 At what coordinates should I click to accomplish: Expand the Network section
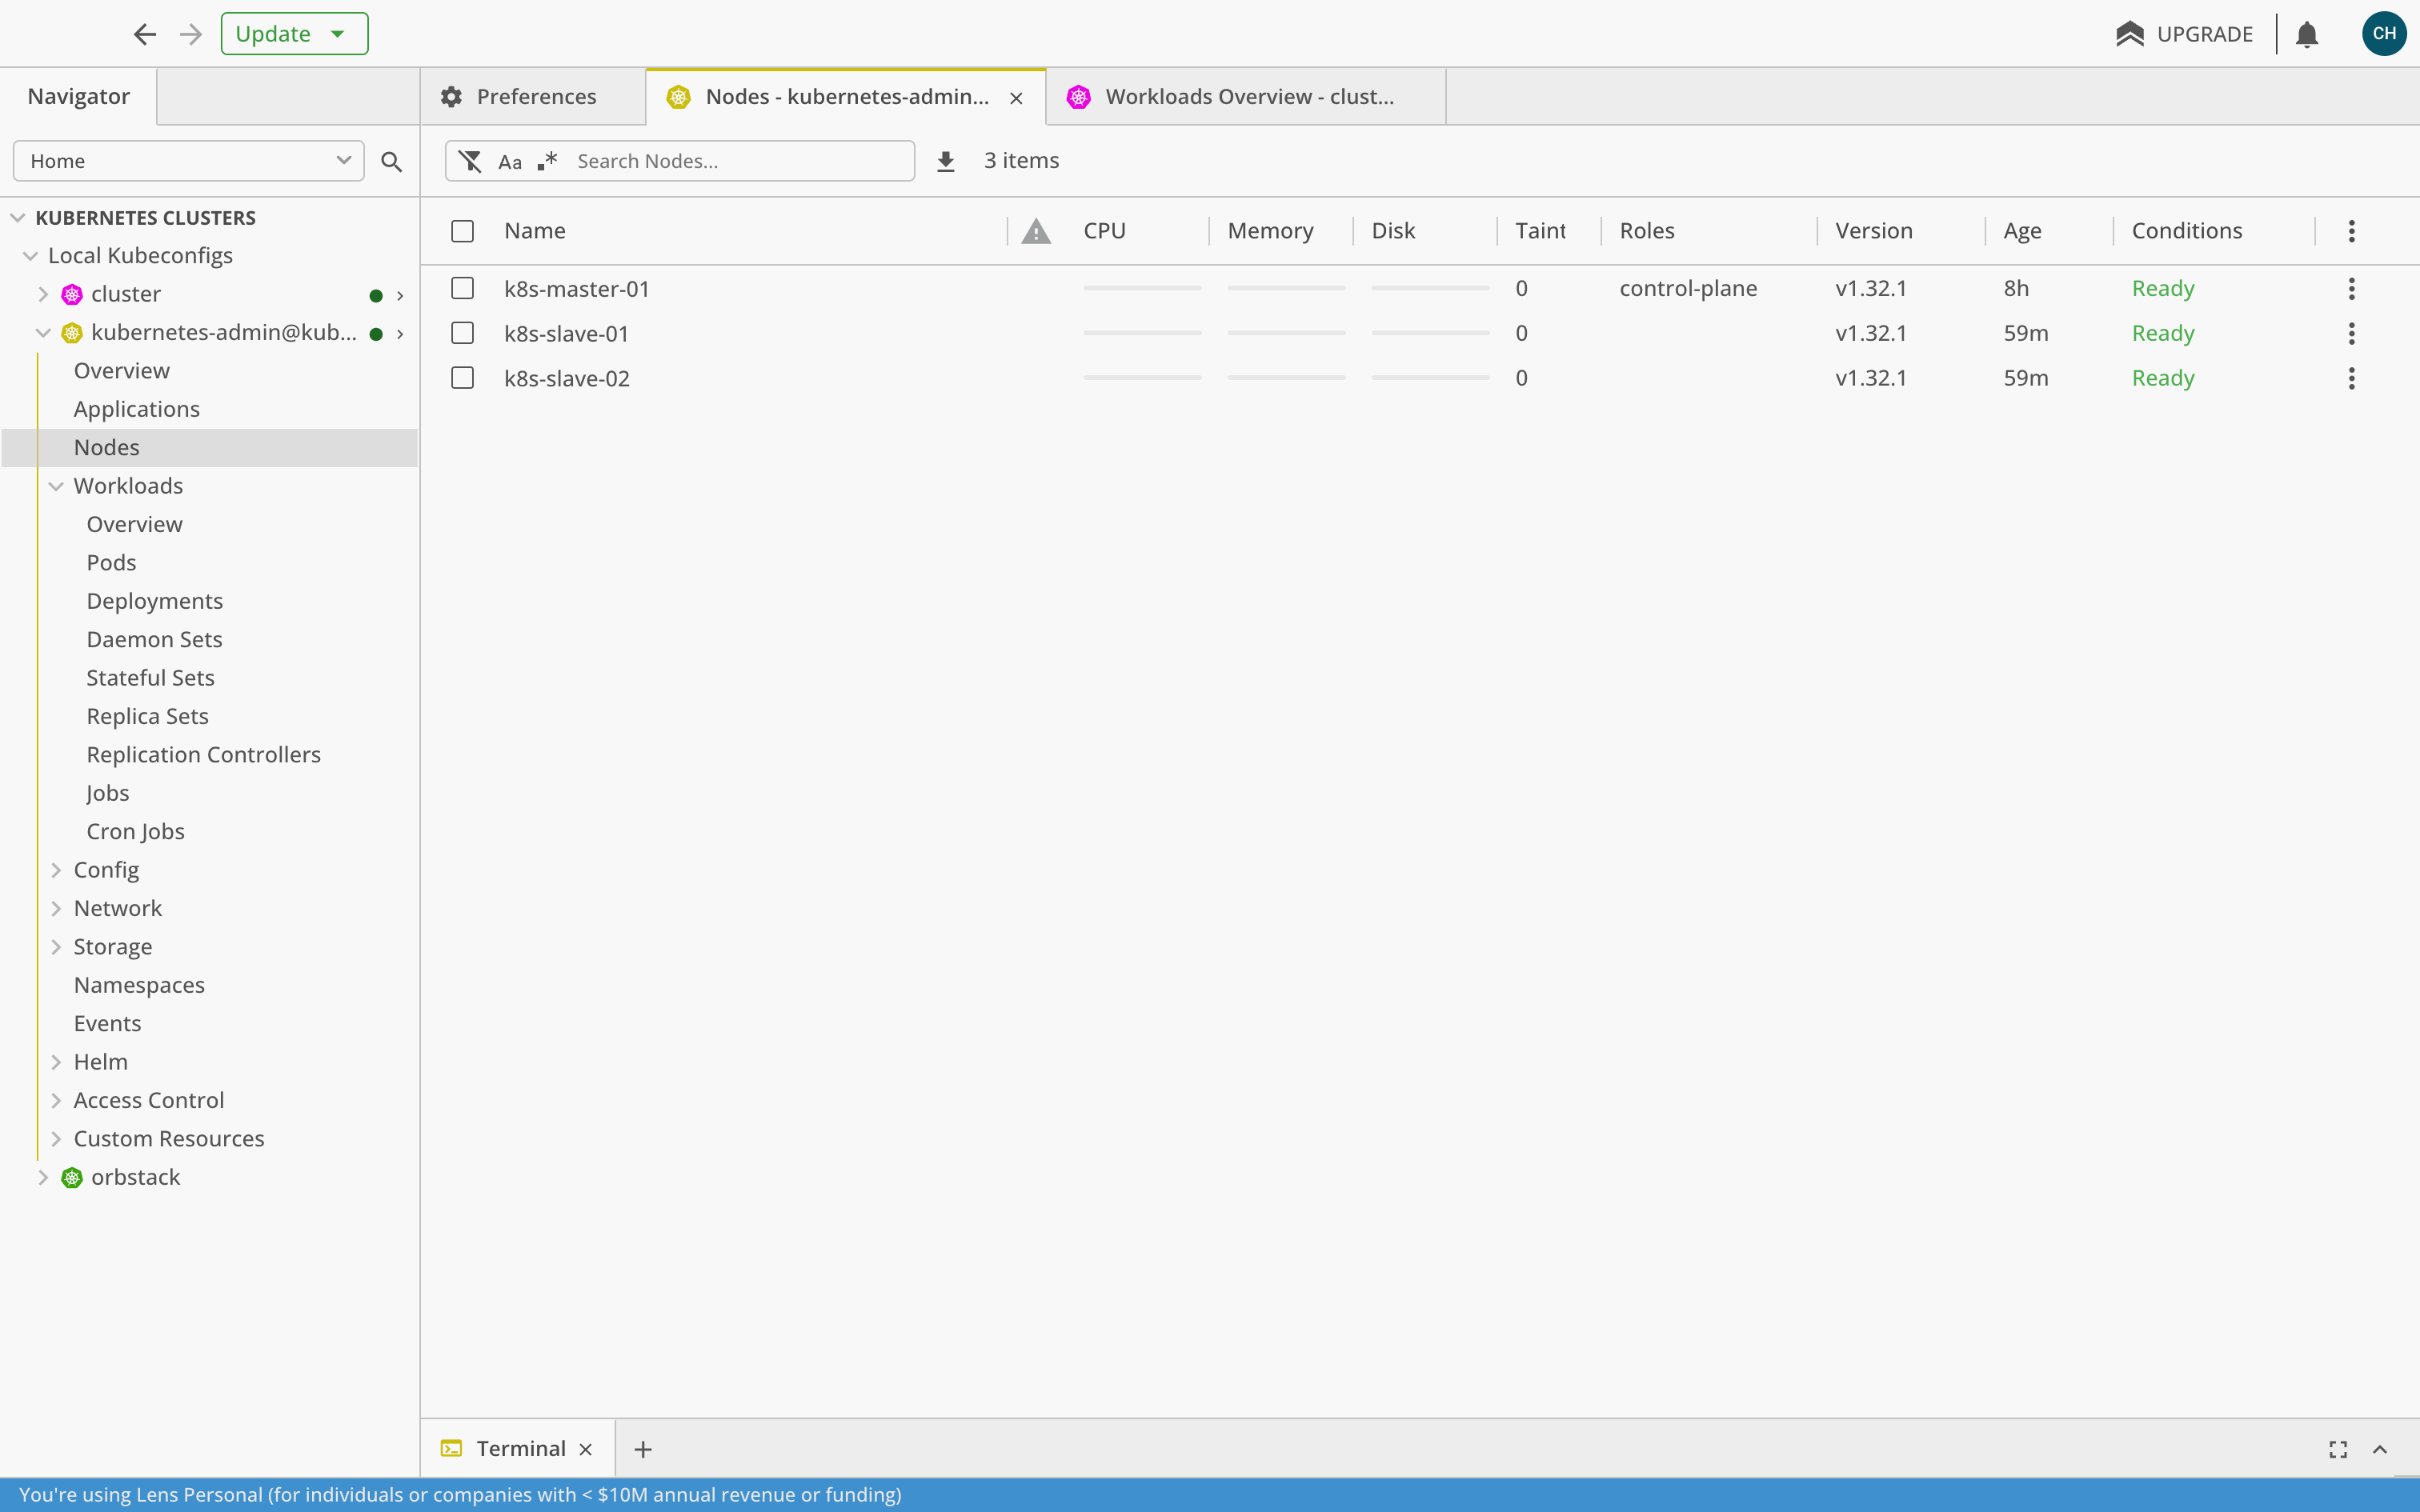click(56, 909)
